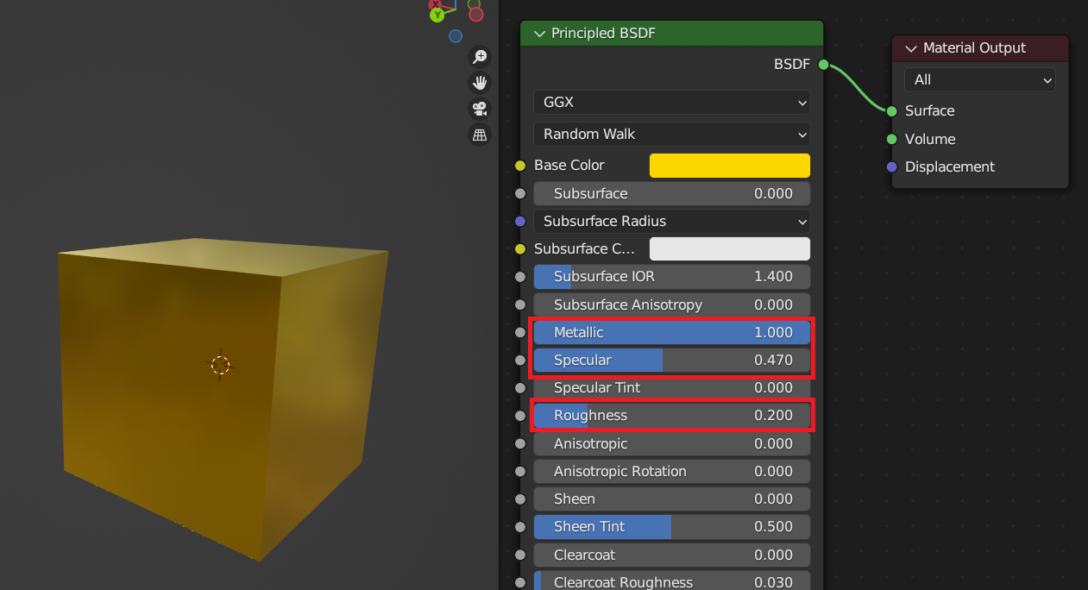Image resolution: width=1088 pixels, height=590 pixels.
Task: Click the Metallic slider field
Action: (x=671, y=333)
